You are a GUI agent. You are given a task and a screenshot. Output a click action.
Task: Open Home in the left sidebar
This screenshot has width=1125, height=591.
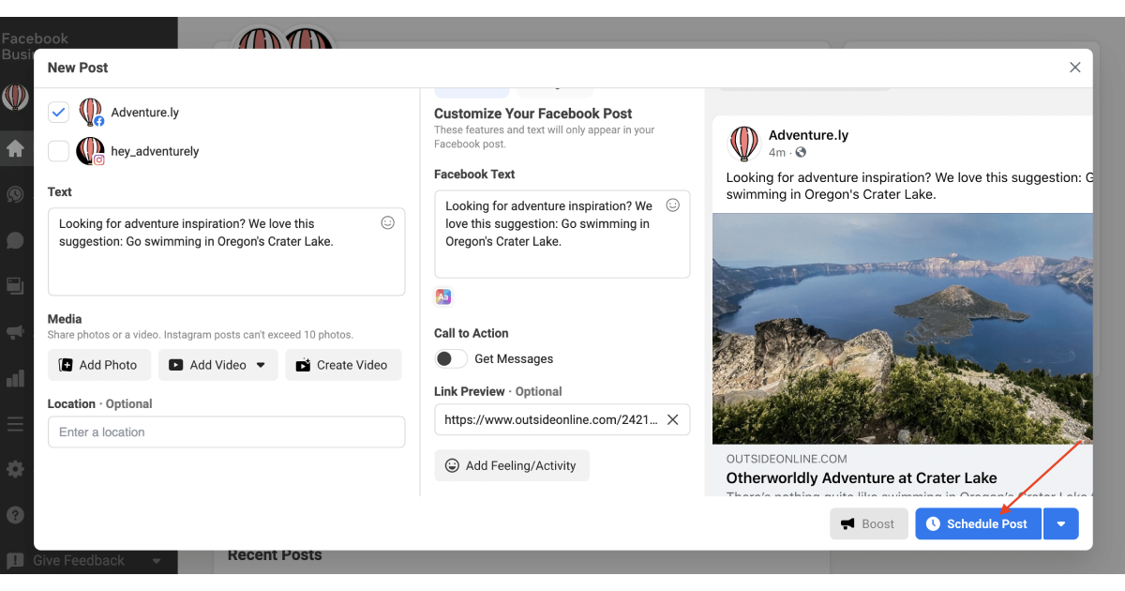point(15,148)
